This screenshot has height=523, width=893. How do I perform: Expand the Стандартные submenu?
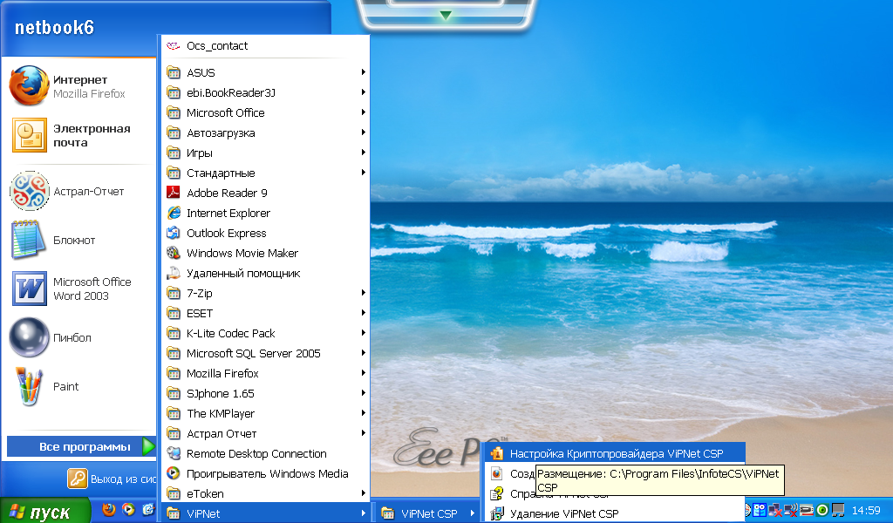(x=265, y=173)
